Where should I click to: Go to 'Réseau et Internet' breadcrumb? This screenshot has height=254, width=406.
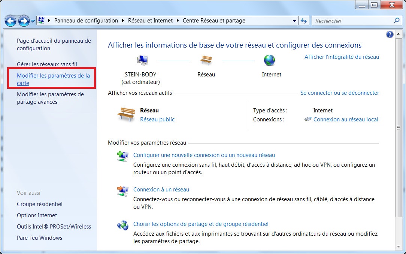[x=150, y=21]
